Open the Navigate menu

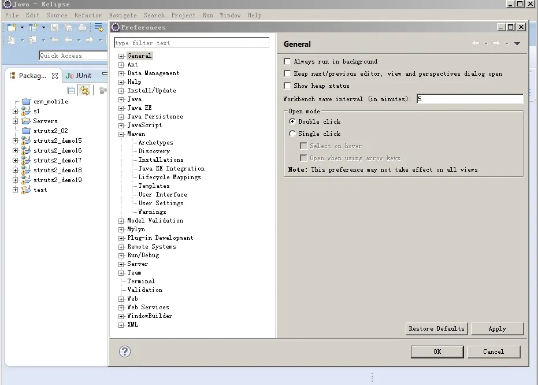(x=123, y=15)
